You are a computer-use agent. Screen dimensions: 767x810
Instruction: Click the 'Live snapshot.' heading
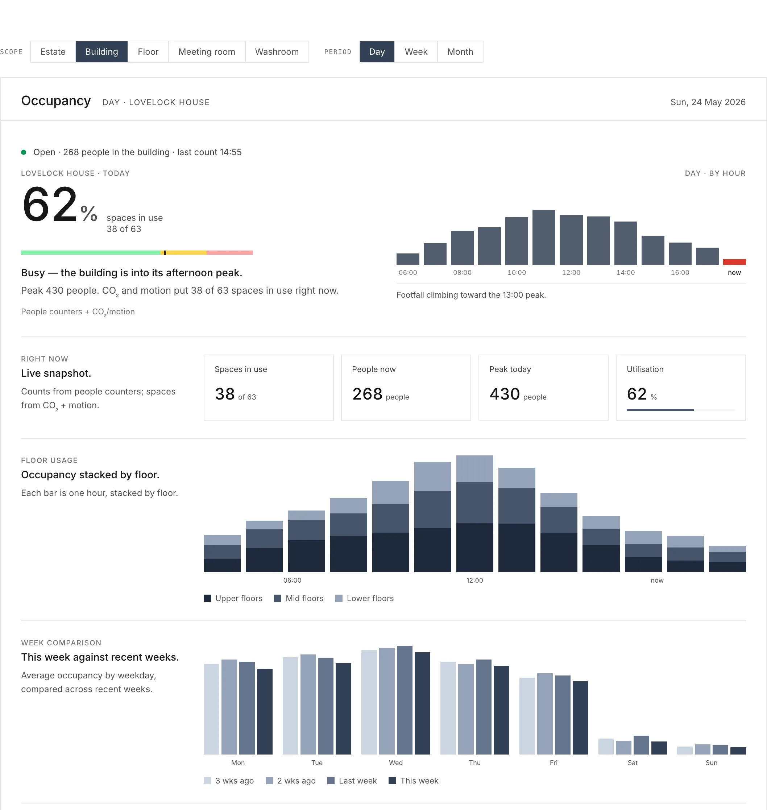pyautogui.click(x=56, y=373)
